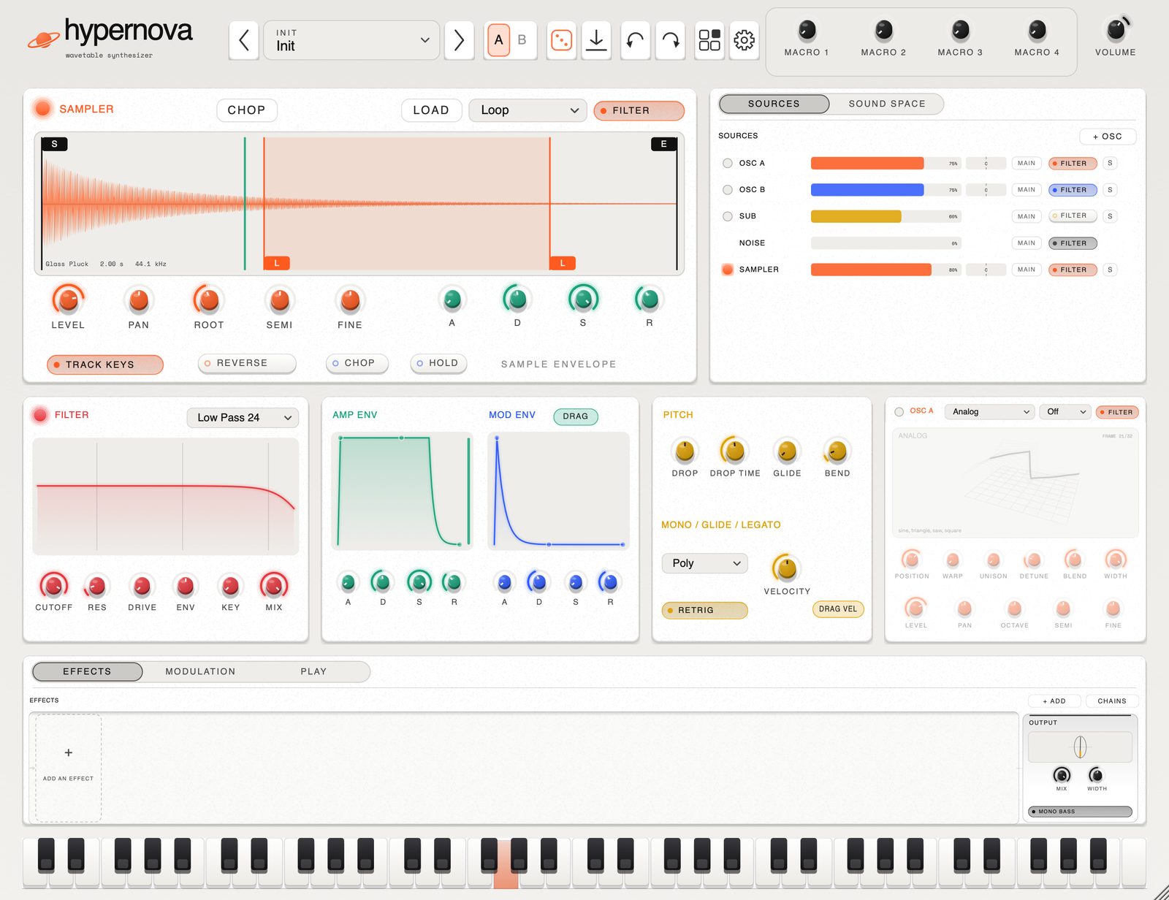Enable HOLD on the sampler
This screenshot has height=900, width=1169.
click(438, 363)
